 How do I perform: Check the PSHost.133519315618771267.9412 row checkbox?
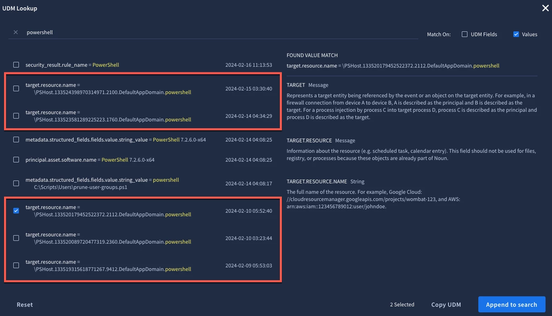coord(16,265)
